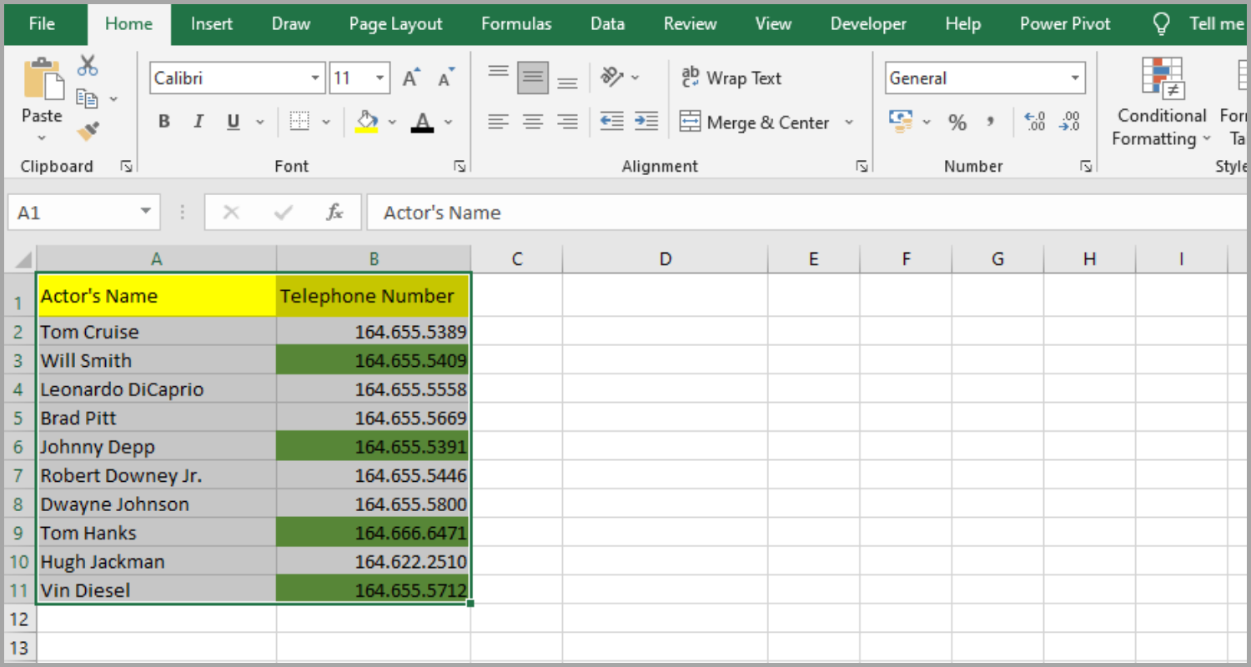Click the Cut scissors icon
The image size is (1251, 667).
point(87,64)
